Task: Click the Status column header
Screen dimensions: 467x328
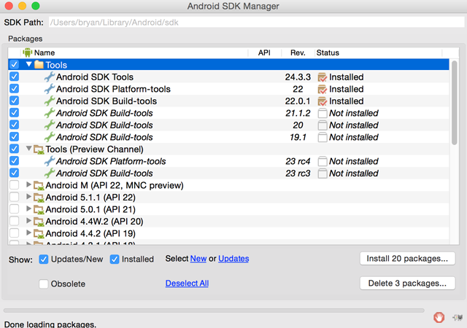Action: point(328,52)
